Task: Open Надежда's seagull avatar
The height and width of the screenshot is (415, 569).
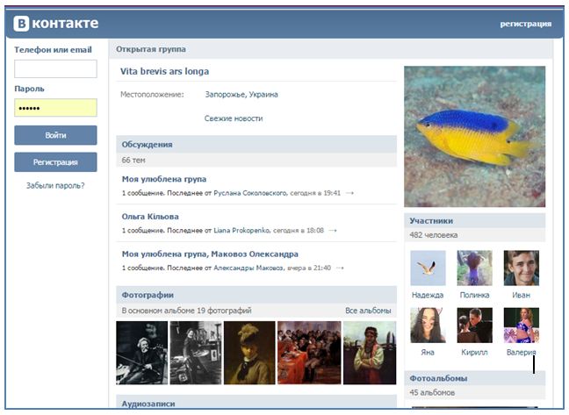Action: 428,268
